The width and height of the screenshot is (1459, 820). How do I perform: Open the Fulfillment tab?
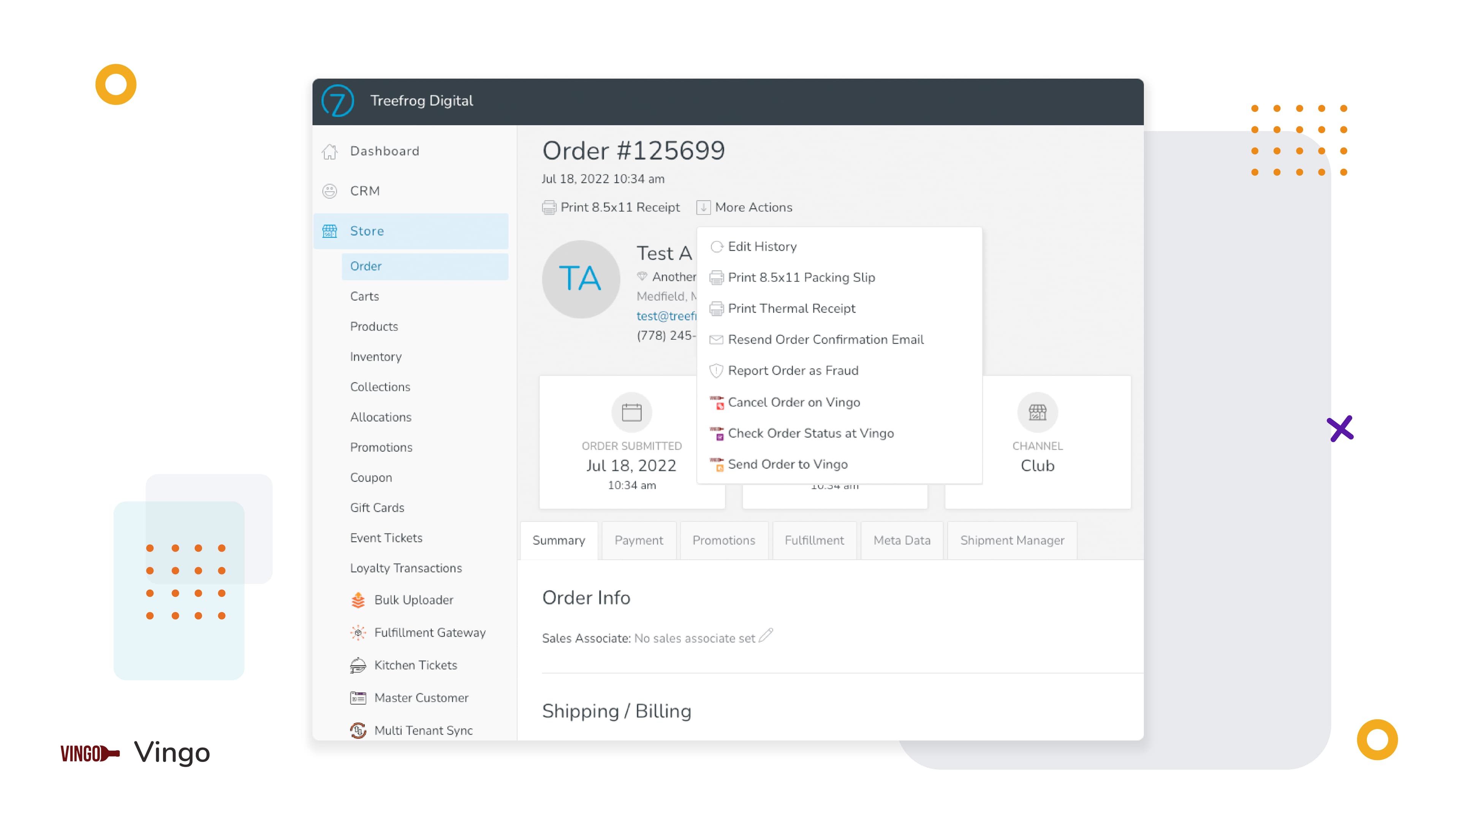point(814,541)
